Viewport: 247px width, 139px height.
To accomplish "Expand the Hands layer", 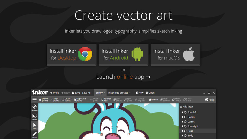I will pos(182,117).
